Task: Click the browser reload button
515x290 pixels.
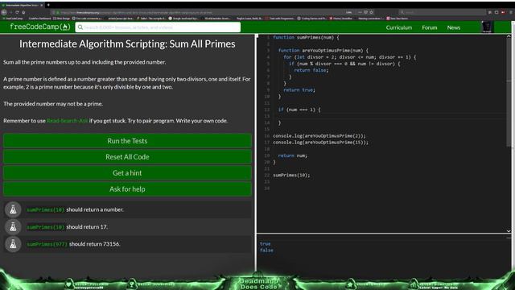Action: (17, 12)
